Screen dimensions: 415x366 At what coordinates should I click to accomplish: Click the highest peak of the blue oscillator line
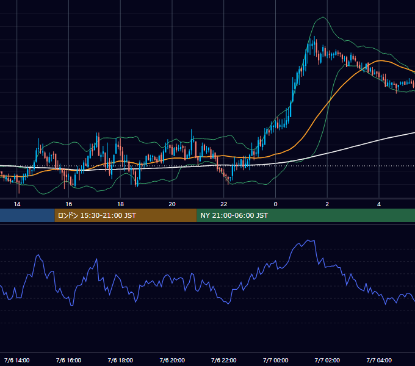tap(308, 240)
